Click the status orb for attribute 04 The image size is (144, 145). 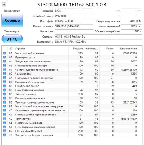click(4, 61)
